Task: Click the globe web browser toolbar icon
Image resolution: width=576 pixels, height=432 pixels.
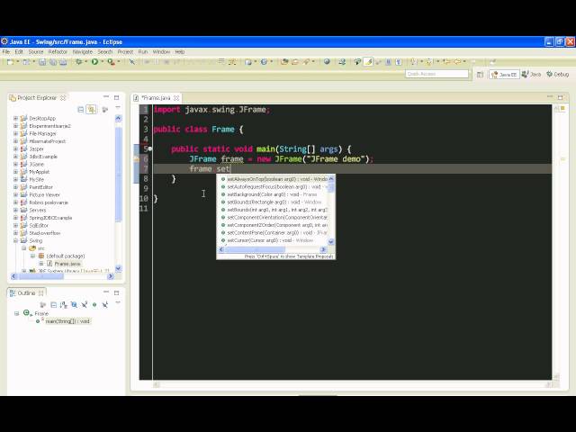Action: pyautogui.click(x=327, y=62)
